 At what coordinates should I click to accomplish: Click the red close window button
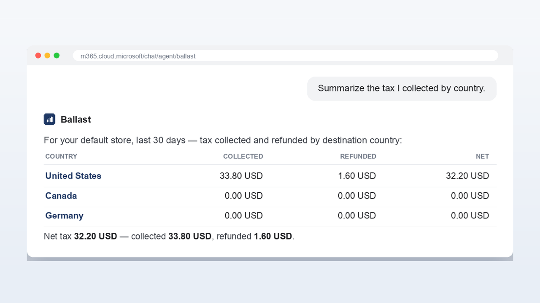click(x=38, y=56)
